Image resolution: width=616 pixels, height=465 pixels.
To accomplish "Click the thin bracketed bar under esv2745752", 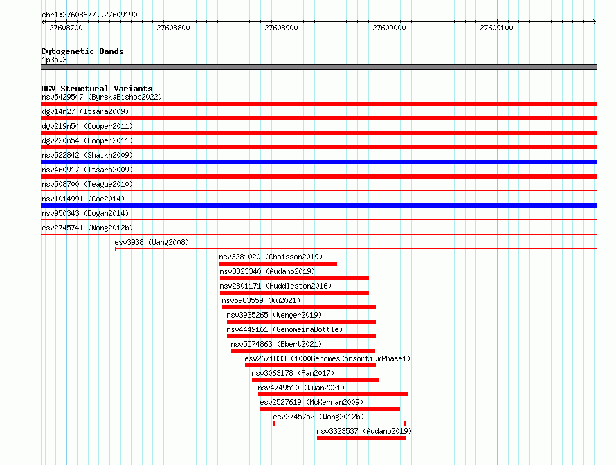I will coord(339,423).
